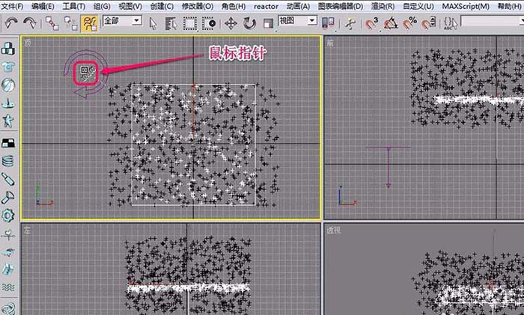Enable the Select and Manipulate tool

pyautogui.click(x=350, y=24)
